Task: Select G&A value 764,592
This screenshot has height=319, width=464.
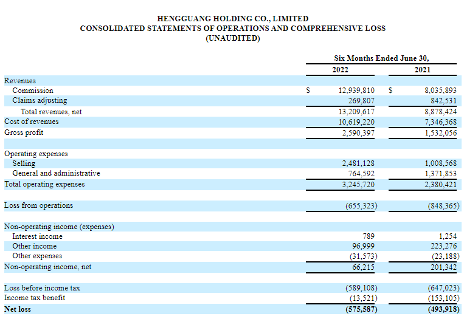Action: (361, 174)
